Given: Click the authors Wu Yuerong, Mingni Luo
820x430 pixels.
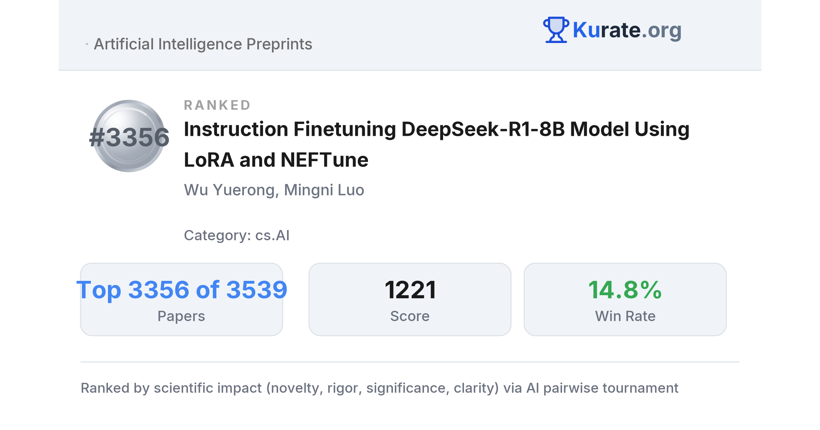Looking at the screenshot, I should [x=274, y=190].
